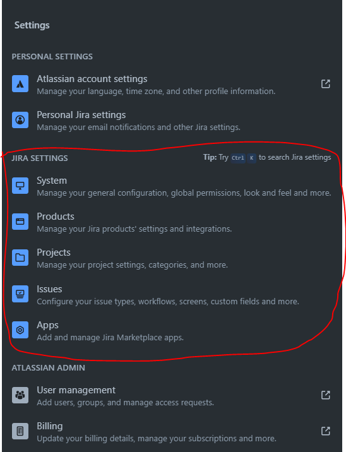This screenshot has height=452, width=346.
Task: Click the System monitor icon
Action: 20,186
